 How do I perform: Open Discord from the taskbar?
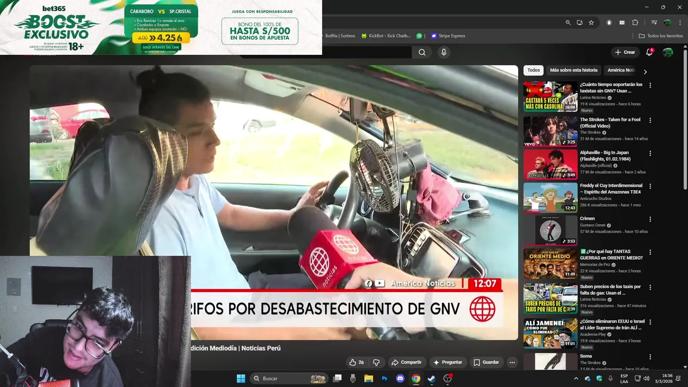(x=400, y=378)
